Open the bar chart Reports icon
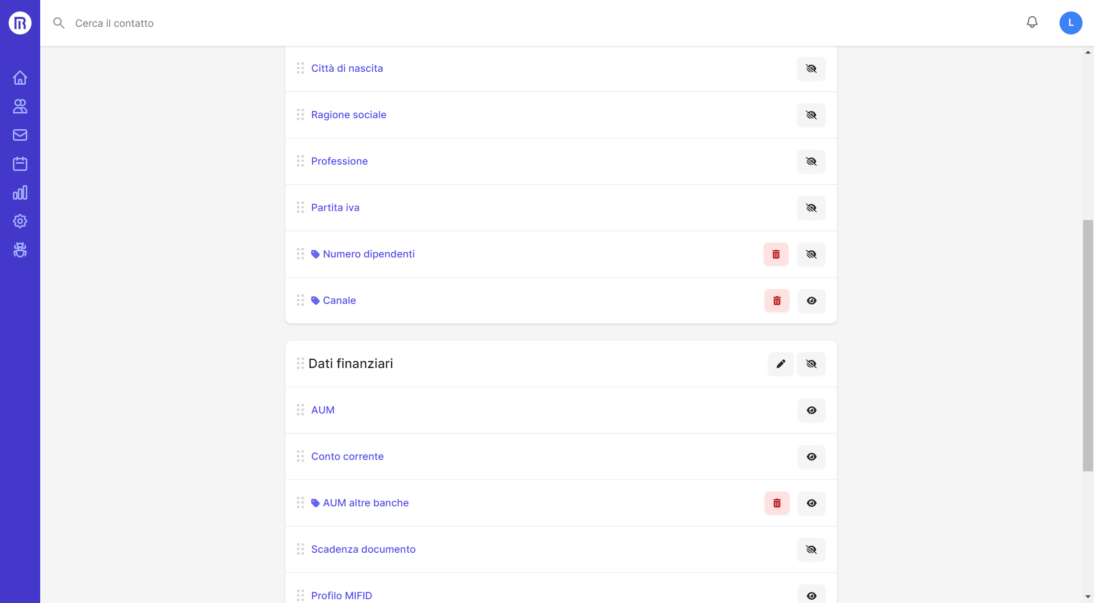Viewport: 1094px width, 603px height. (x=20, y=192)
